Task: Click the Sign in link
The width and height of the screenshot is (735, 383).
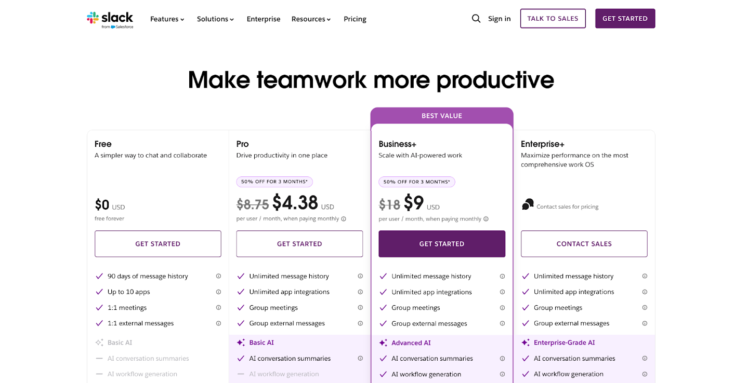Action: click(x=499, y=19)
